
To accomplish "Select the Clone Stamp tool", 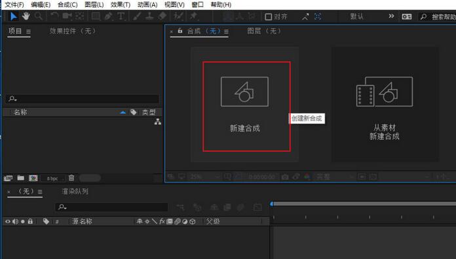I will [x=149, y=16].
